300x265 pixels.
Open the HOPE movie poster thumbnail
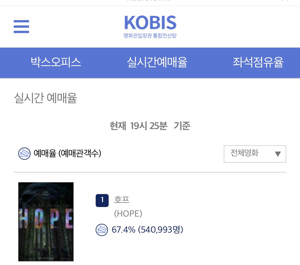pos(46,222)
